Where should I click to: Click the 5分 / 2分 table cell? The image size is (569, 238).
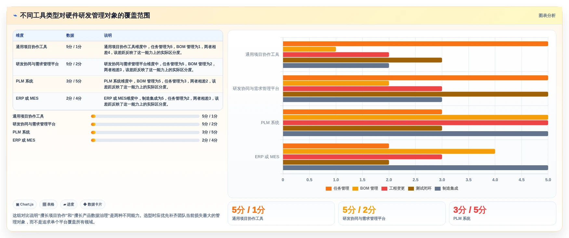74,64
